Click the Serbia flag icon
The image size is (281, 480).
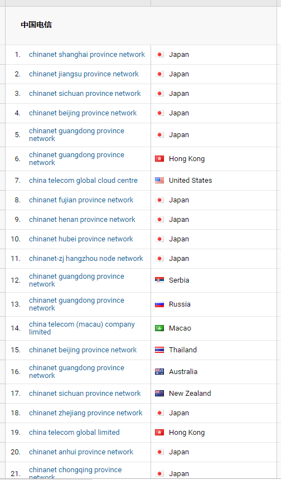[159, 280]
